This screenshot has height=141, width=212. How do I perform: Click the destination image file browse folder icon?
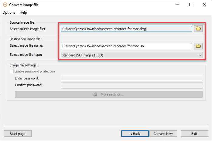tap(198, 46)
